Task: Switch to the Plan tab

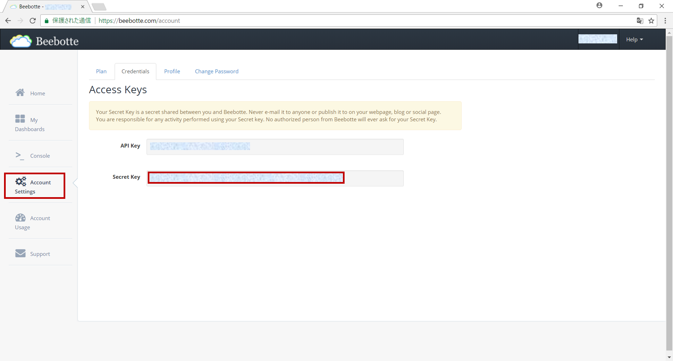Action: (101, 71)
